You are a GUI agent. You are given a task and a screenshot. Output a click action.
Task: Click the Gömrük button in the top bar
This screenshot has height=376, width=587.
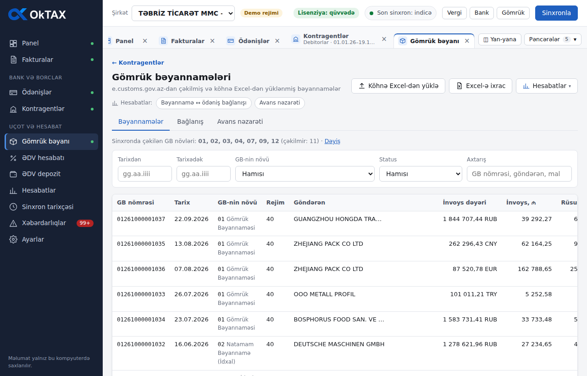click(513, 13)
